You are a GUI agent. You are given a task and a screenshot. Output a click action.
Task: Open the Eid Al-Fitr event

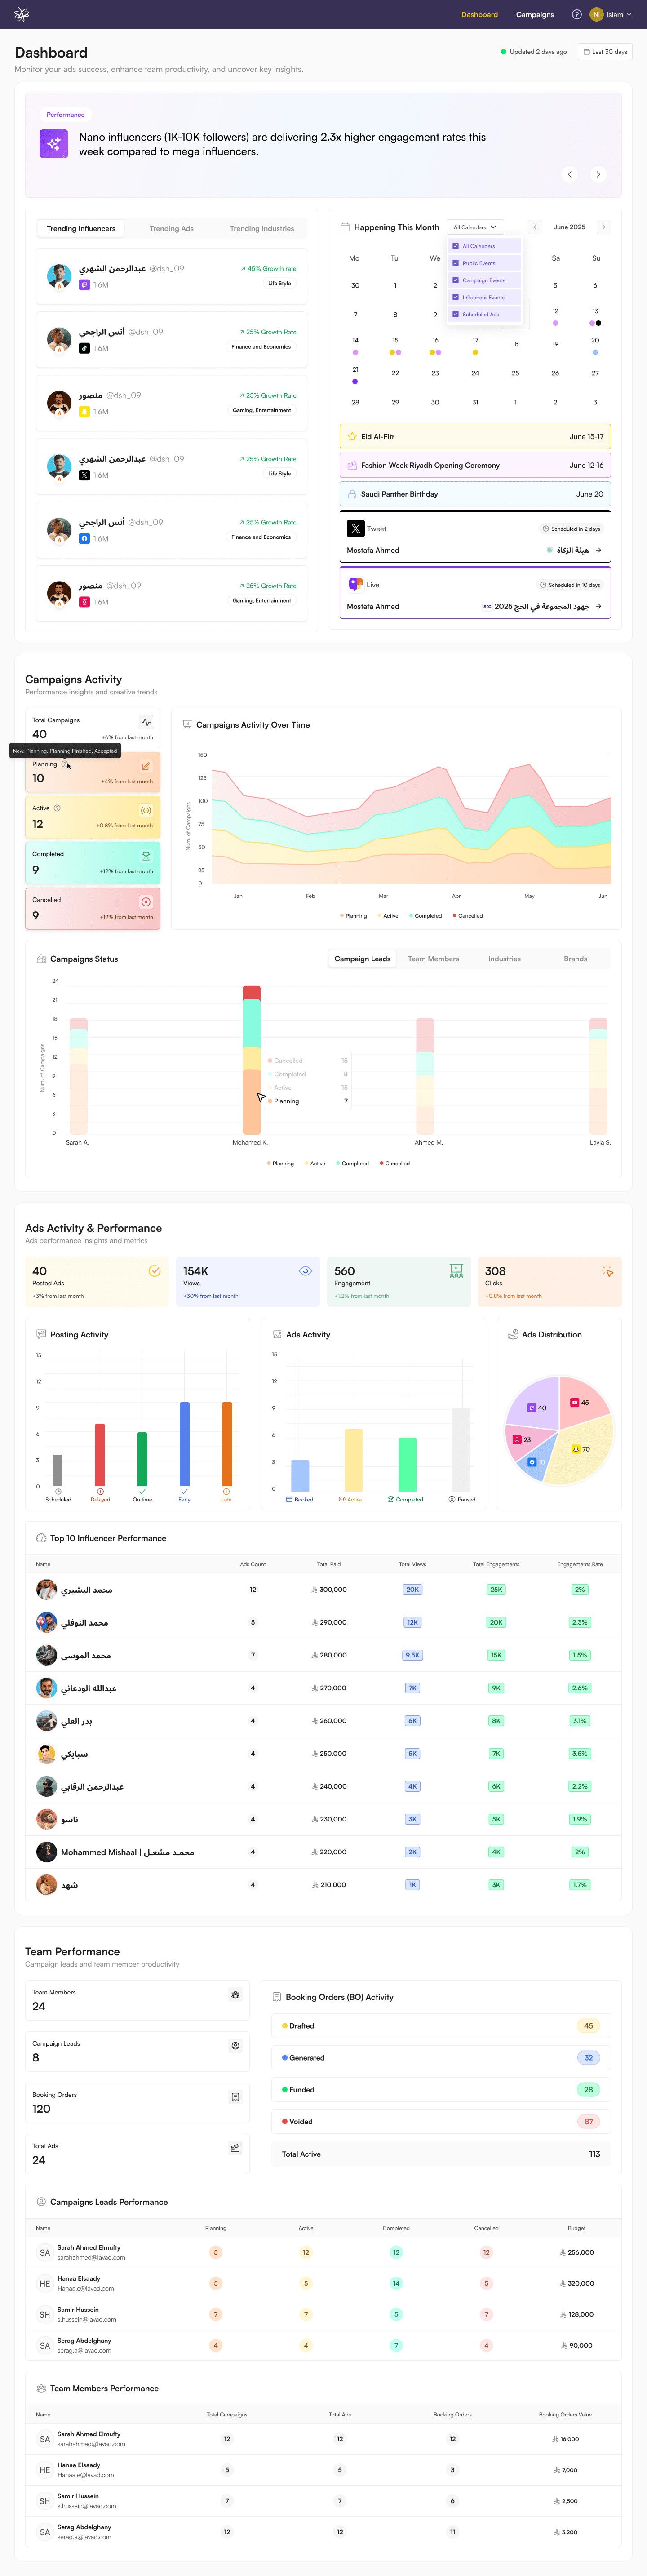(475, 436)
